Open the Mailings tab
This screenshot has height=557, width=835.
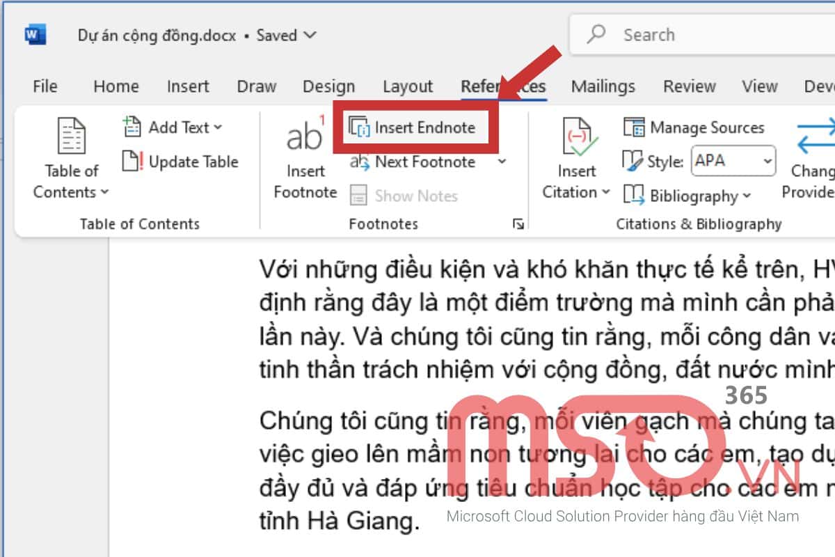[x=603, y=86]
